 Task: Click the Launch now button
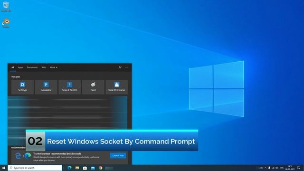(118, 155)
